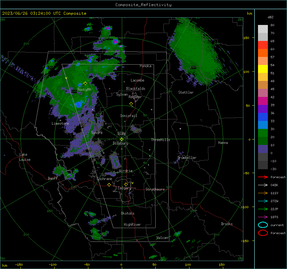Click the yellow diamond marker below RedDeer
This screenshot has width=287, height=269.
[131, 104]
